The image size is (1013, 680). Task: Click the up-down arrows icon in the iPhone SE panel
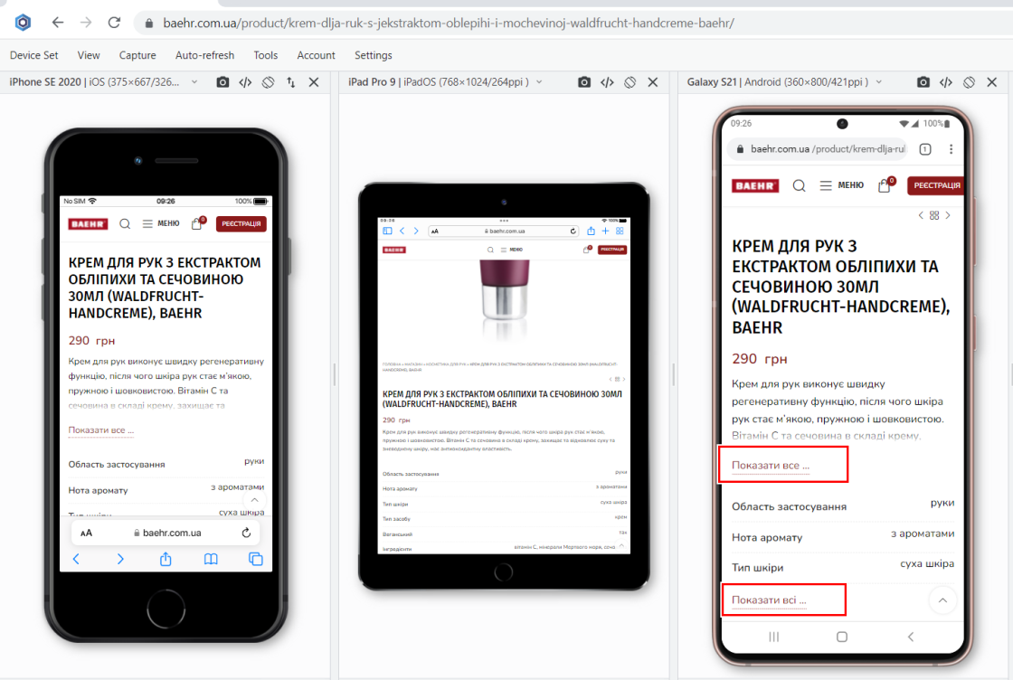tap(290, 82)
